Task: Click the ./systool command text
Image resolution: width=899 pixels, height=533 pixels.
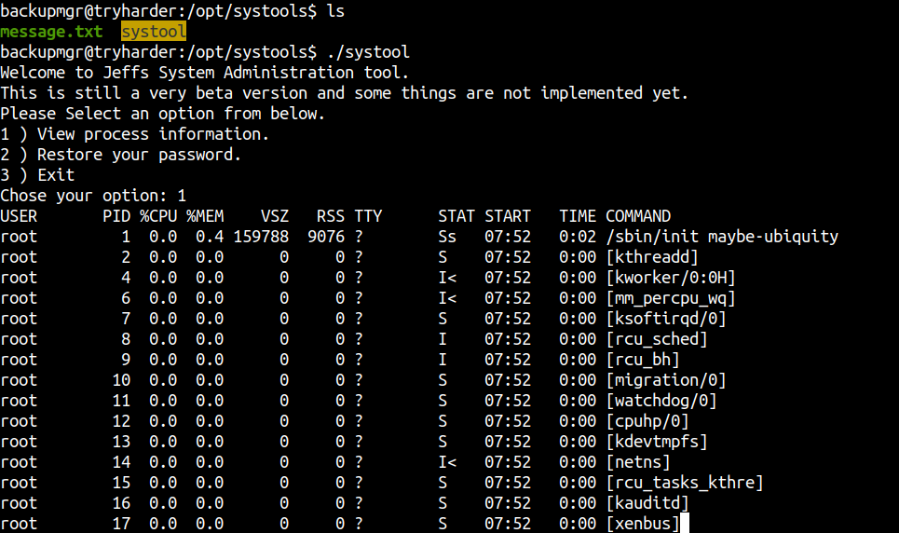Action: [368, 52]
